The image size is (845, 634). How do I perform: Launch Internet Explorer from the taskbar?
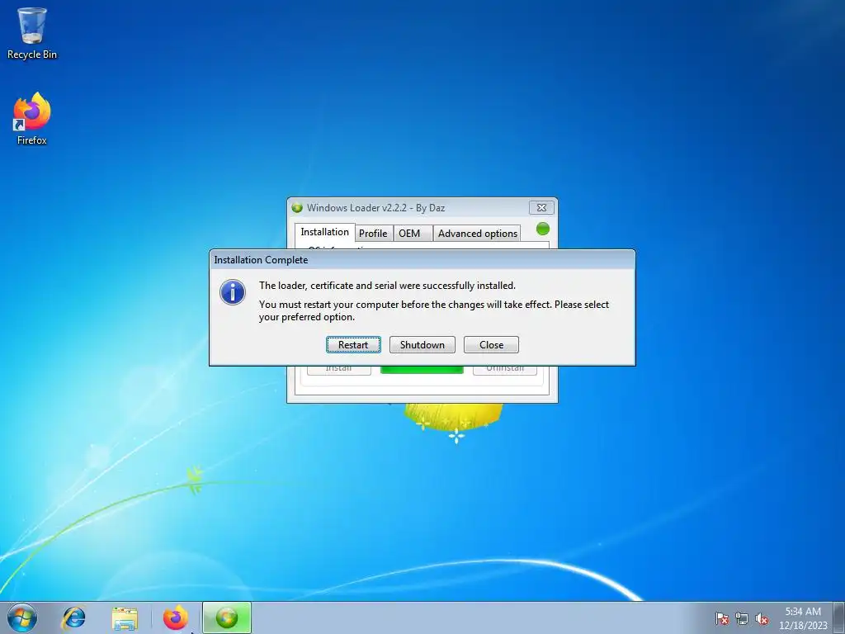[x=73, y=617]
